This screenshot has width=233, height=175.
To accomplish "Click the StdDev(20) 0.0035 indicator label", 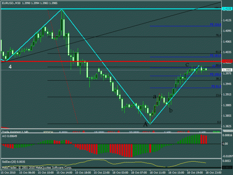I will point(13,162).
